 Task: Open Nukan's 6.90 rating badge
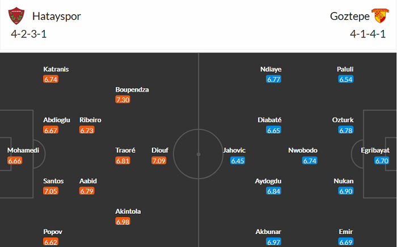click(x=347, y=191)
